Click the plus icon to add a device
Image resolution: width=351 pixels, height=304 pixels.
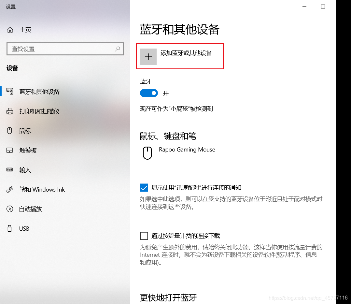click(x=148, y=57)
